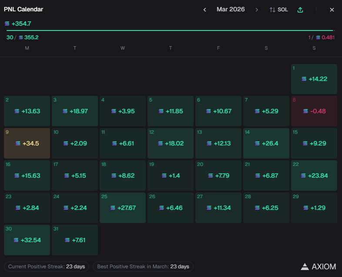The image size is (342, 277).
Task: Open day 30 cell showing +32.54
Action: coord(27,240)
